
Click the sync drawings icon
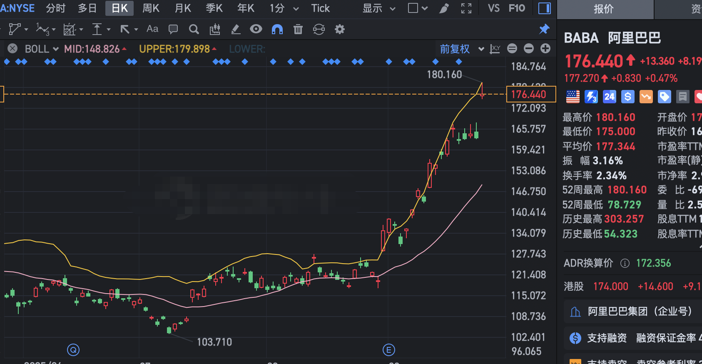(319, 29)
